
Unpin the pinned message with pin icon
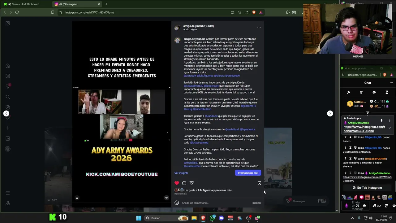381,120
